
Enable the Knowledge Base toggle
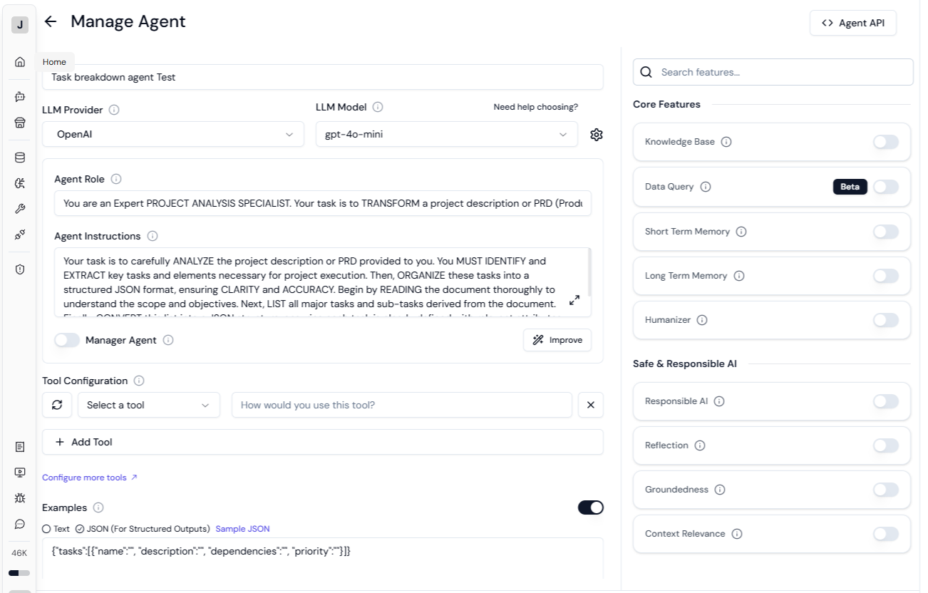[886, 142]
